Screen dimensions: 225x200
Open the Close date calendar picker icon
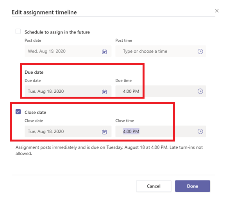point(104,132)
